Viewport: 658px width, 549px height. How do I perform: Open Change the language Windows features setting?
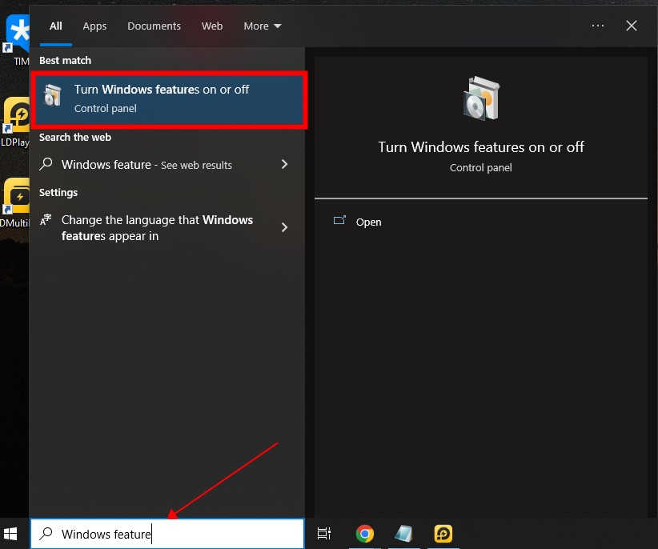[167, 228]
